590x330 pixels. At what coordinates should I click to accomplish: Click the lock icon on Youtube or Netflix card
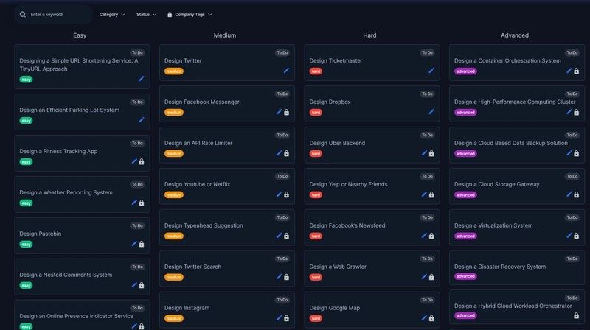point(286,194)
